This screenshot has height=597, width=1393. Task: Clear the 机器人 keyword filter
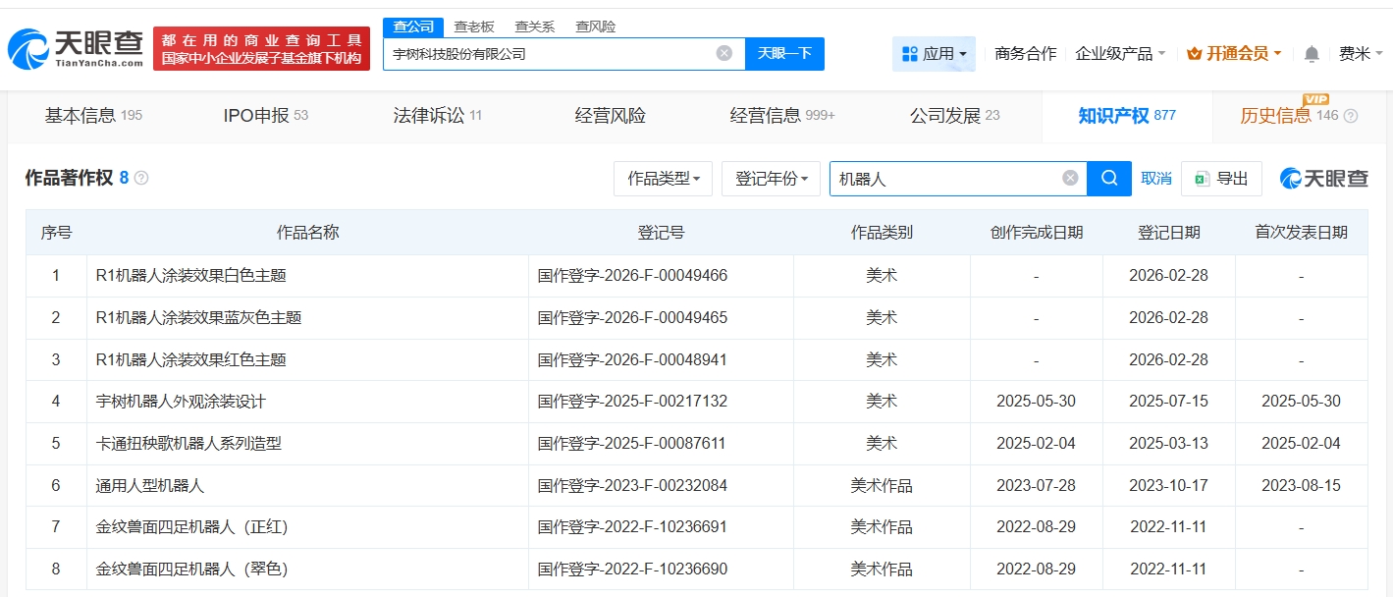[1070, 179]
